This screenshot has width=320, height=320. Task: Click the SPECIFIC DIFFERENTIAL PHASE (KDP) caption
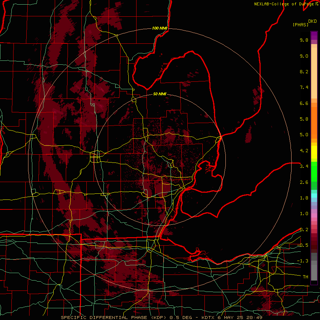click(x=113, y=318)
